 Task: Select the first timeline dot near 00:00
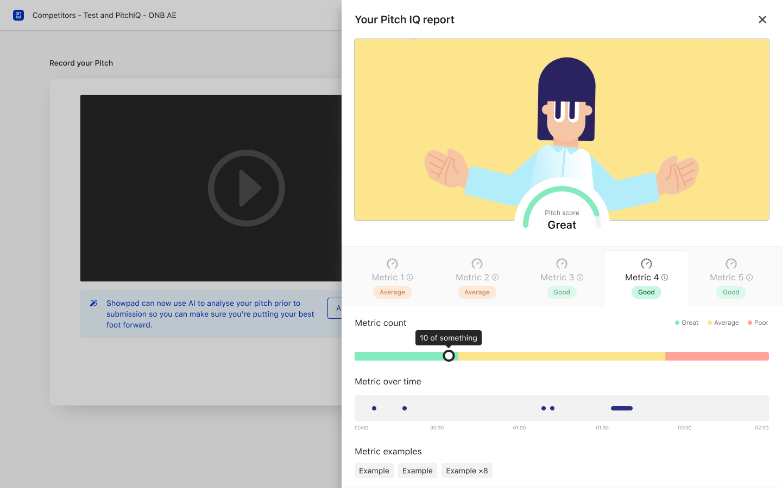(374, 408)
